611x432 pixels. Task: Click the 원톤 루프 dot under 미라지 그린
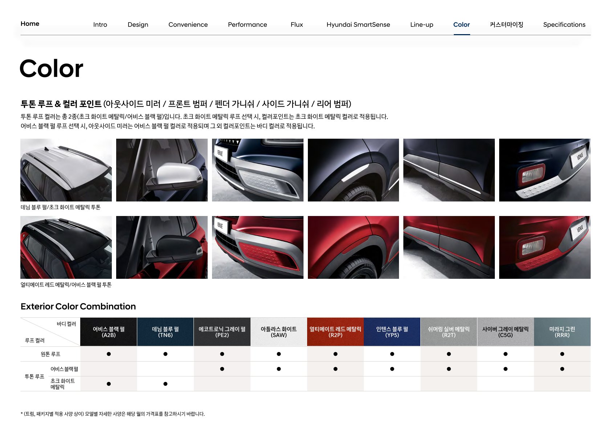[x=562, y=354]
